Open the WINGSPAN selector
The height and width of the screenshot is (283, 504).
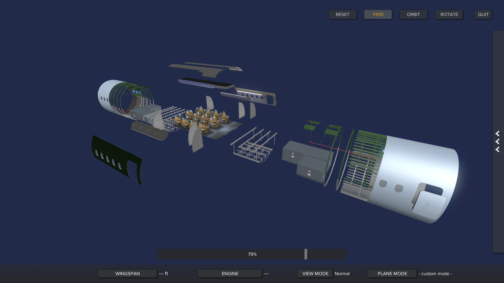pyautogui.click(x=127, y=273)
